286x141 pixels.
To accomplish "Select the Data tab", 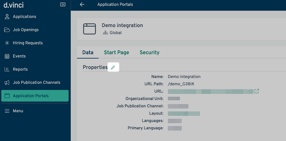I will pos(88,52).
